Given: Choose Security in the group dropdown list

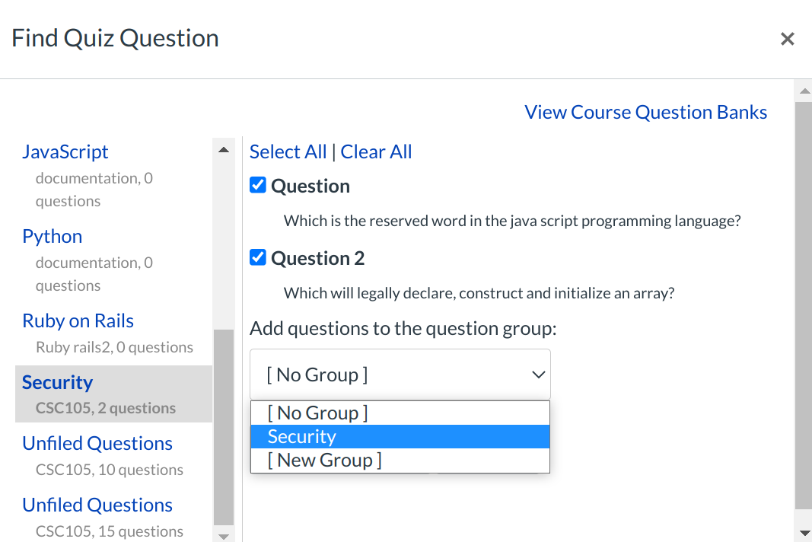Looking at the screenshot, I should 400,436.
